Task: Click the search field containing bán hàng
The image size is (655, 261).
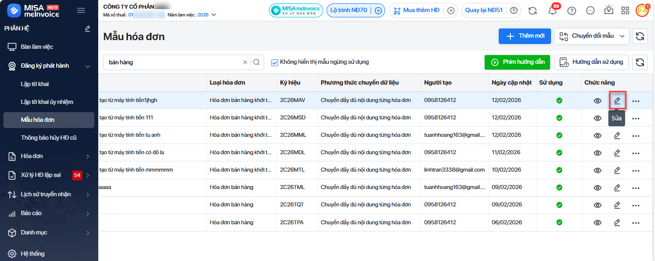Action: coord(174,62)
